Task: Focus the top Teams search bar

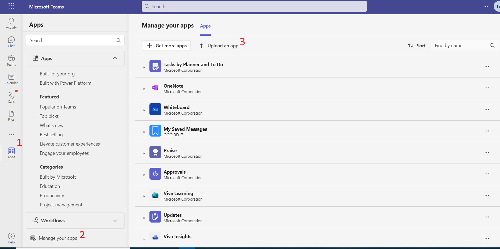Action: click(254, 6)
